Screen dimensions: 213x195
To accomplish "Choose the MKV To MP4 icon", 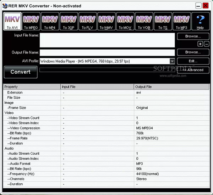I will 50,21.
